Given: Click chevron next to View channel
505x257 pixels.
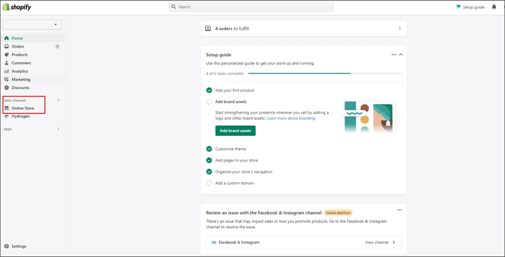Looking at the screenshot, I should [x=394, y=242].
